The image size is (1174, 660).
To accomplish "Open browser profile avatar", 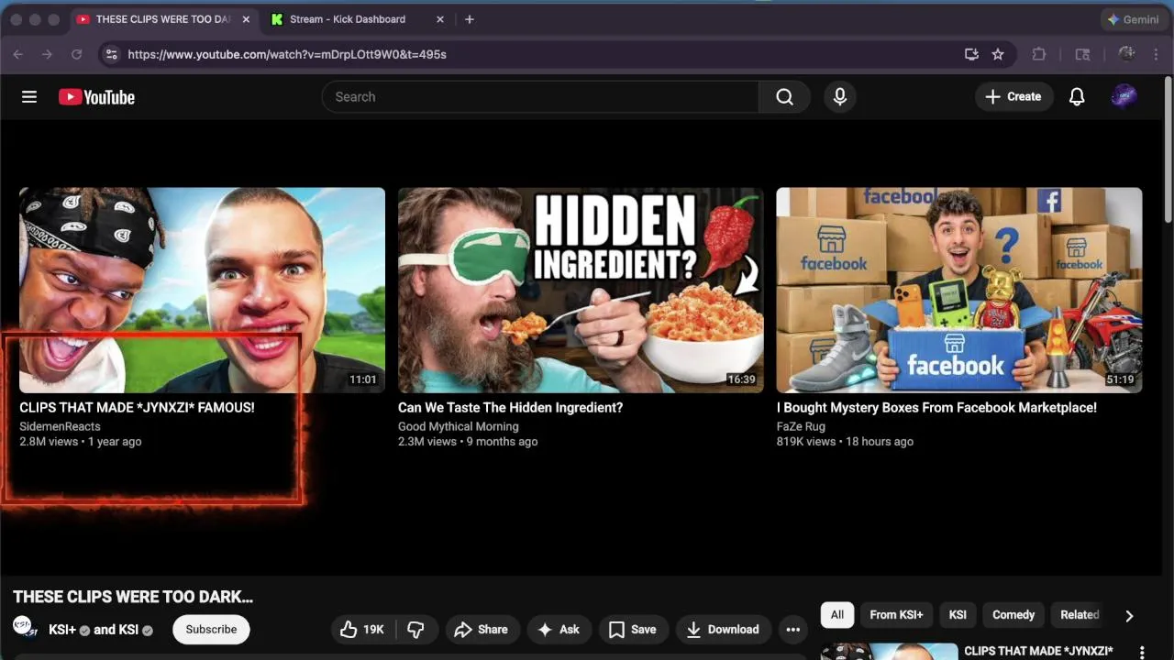I will pos(1126,54).
